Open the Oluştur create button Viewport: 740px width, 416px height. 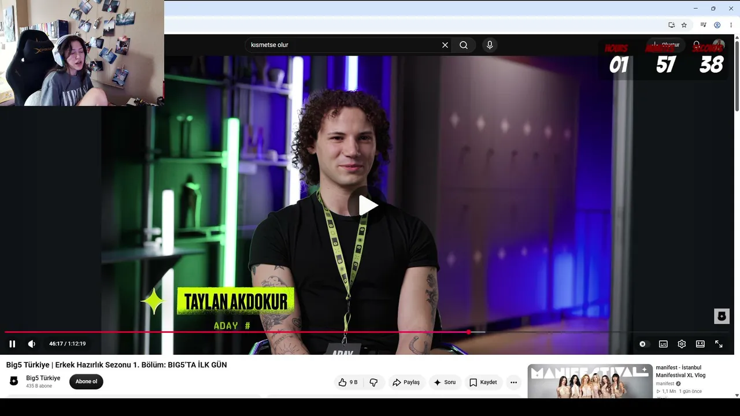click(x=665, y=44)
